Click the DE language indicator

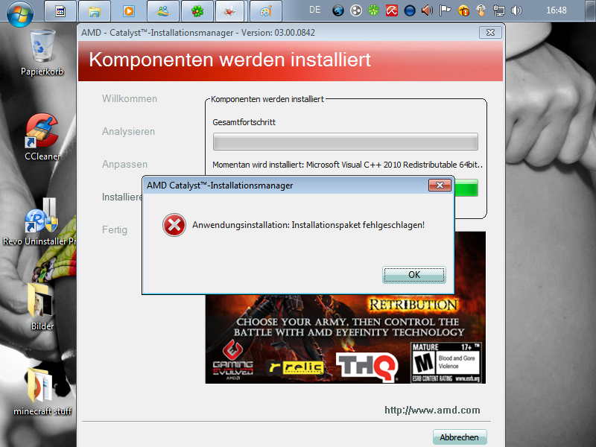(314, 10)
